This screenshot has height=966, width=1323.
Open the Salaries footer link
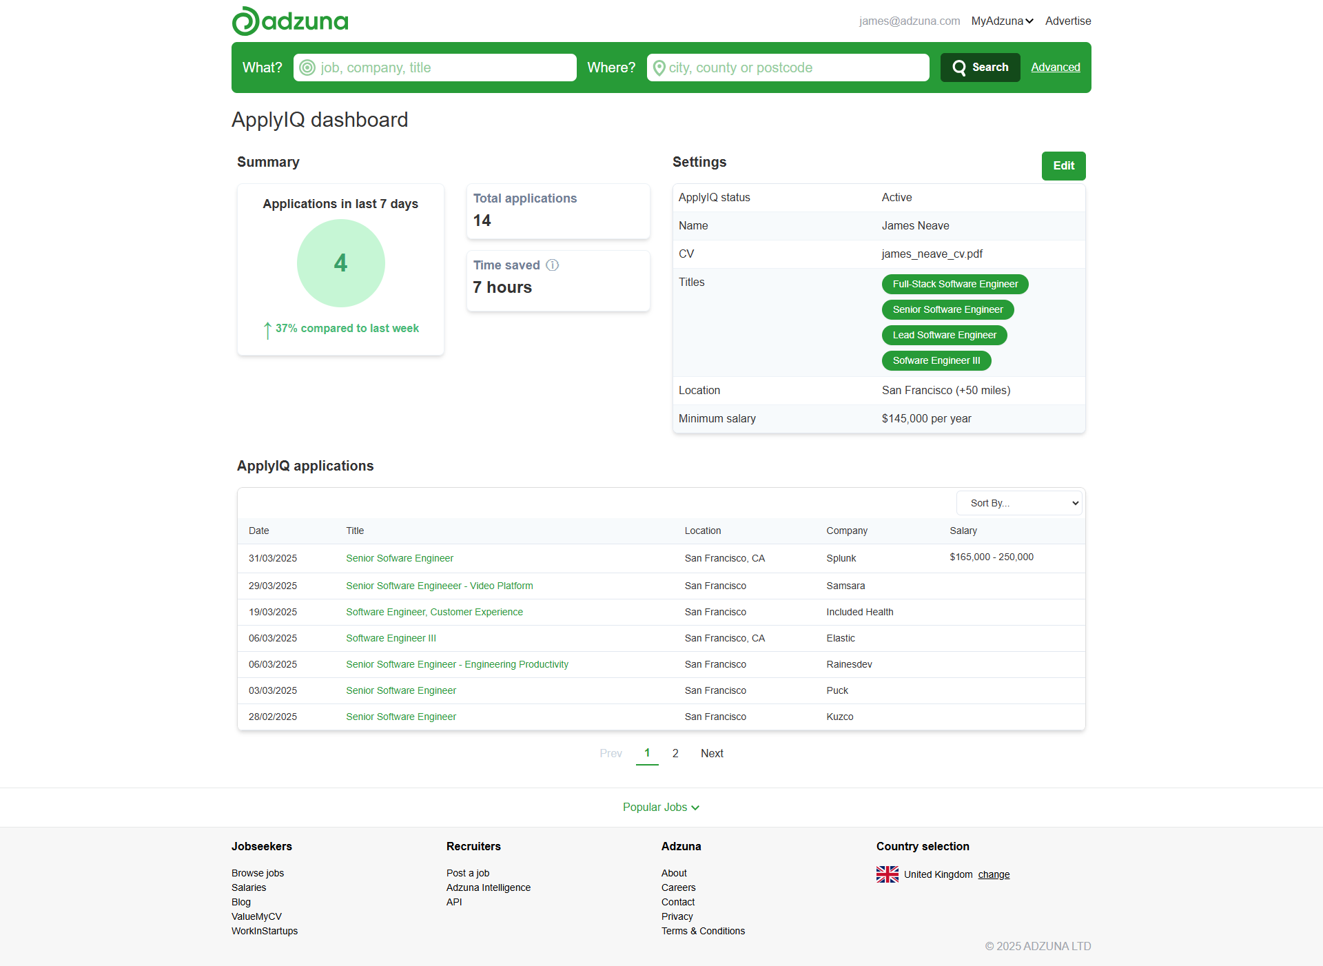(249, 887)
